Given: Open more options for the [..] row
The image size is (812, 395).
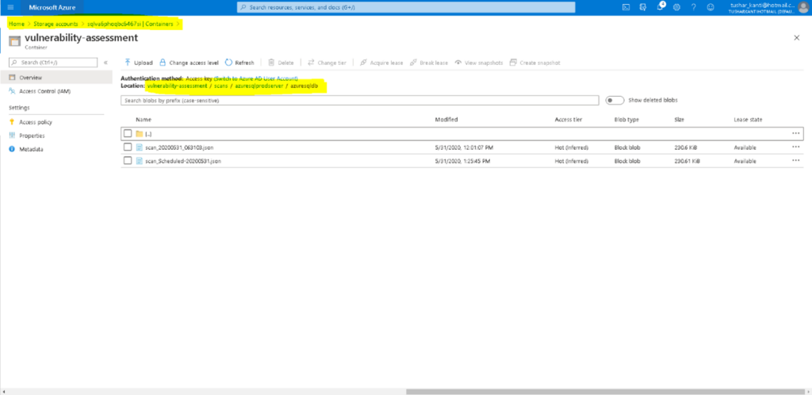Looking at the screenshot, I should click(x=796, y=133).
